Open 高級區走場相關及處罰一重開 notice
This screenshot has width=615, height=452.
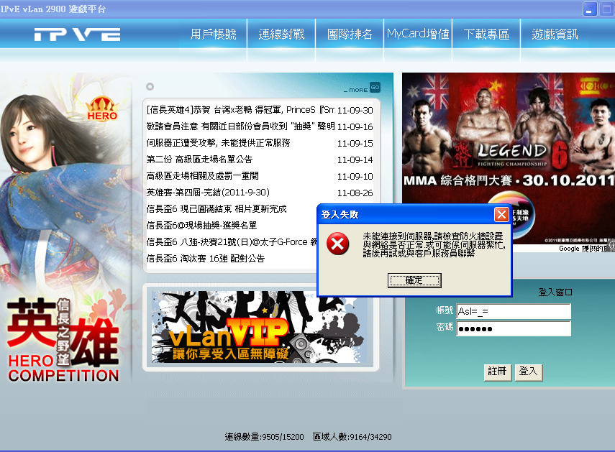coord(202,176)
